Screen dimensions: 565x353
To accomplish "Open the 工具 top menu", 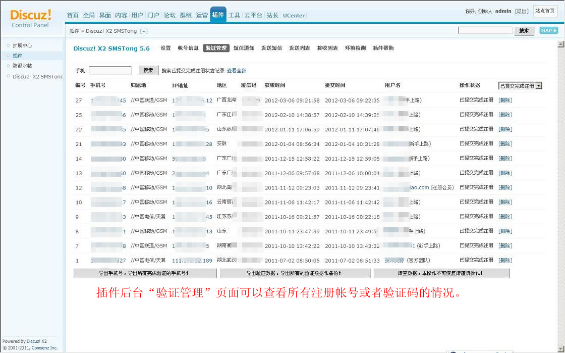I will click(234, 15).
